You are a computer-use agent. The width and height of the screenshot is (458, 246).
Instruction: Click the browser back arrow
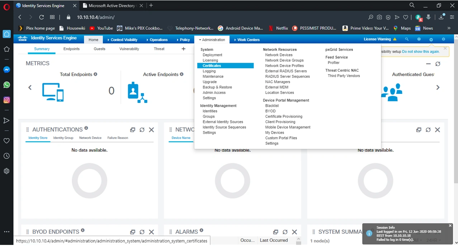[20, 17]
